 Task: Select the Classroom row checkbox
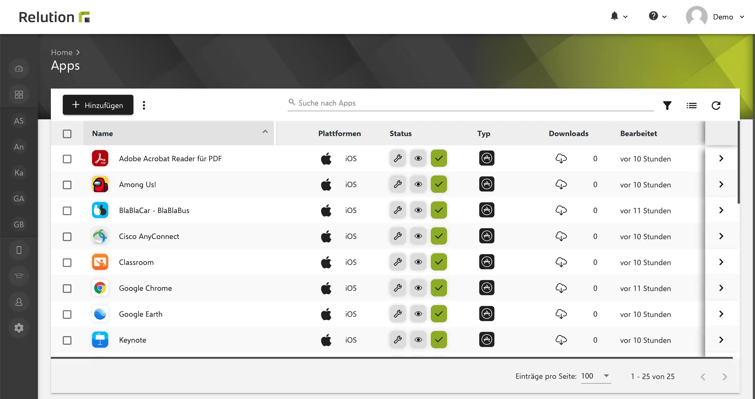[x=67, y=262]
